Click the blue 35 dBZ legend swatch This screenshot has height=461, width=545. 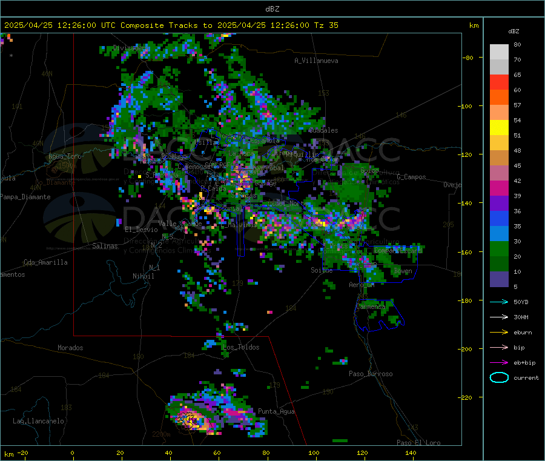point(499,218)
